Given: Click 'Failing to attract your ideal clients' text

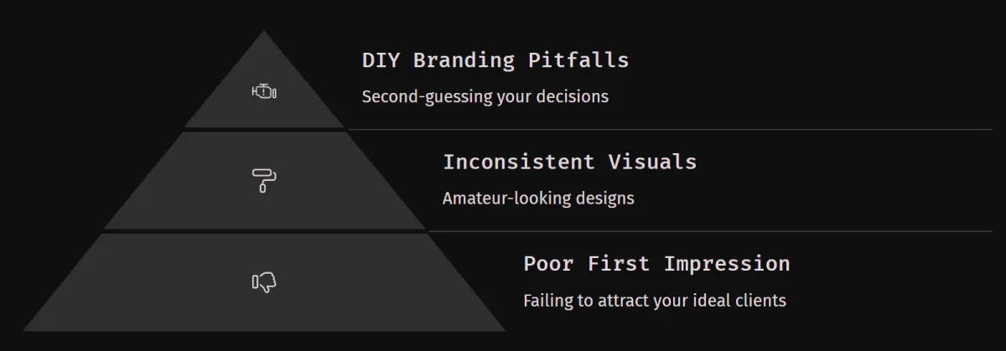Looking at the screenshot, I should (x=655, y=300).
